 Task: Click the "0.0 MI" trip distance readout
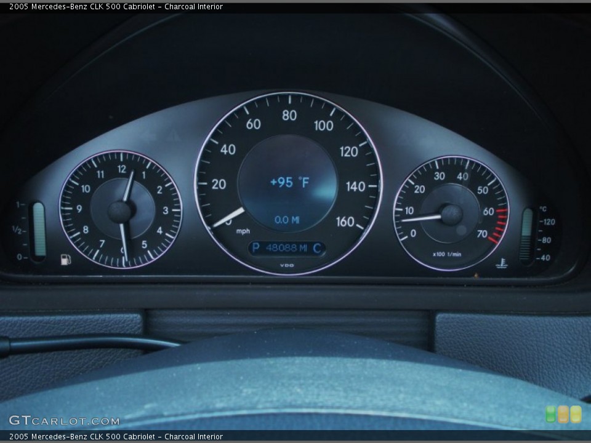click(x=286, y=220)
